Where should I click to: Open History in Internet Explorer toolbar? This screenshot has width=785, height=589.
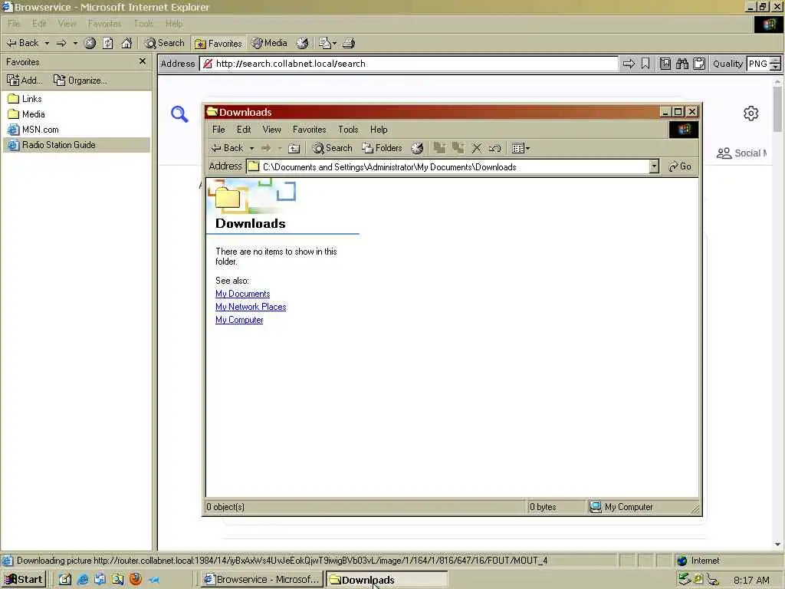coord(302,43)
